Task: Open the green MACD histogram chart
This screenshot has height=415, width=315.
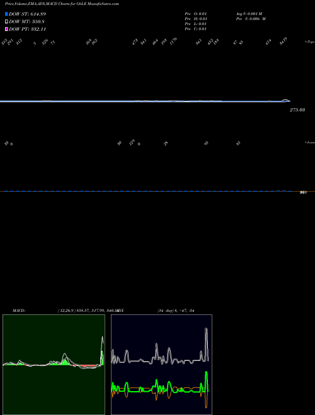Action: 54,365
